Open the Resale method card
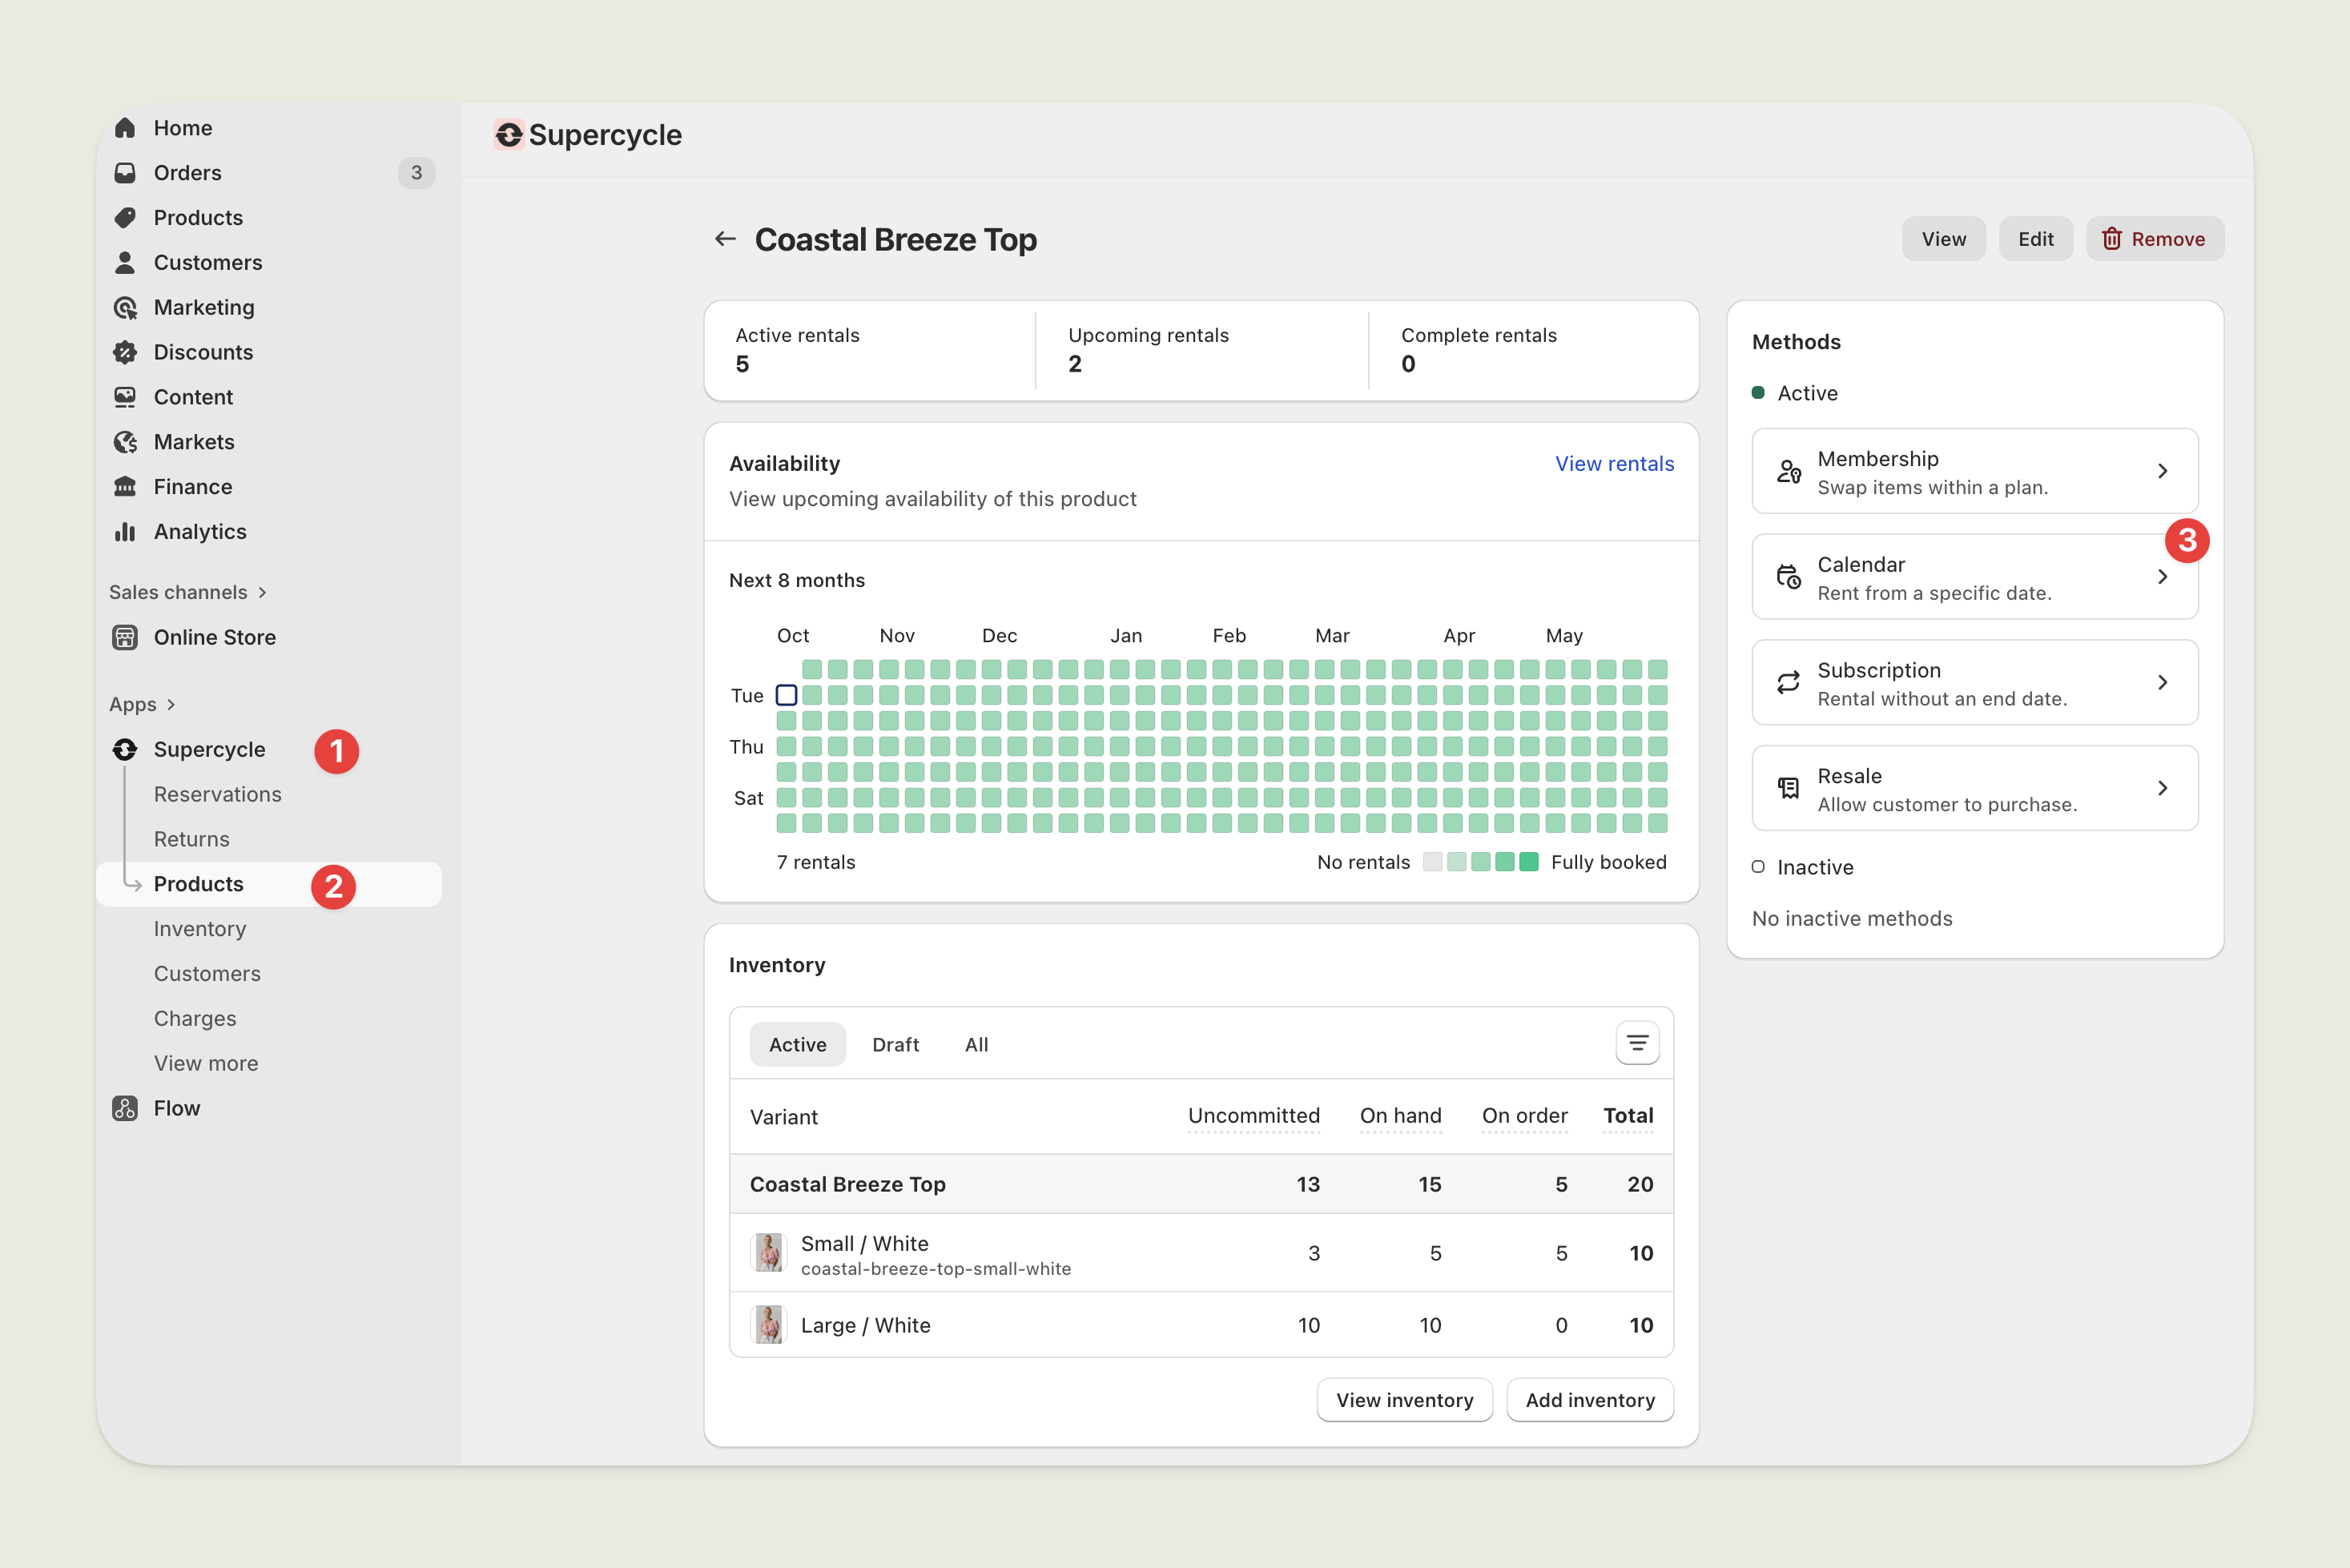The height and width of the screenshot is (1568, 2350). [1974, 789]
